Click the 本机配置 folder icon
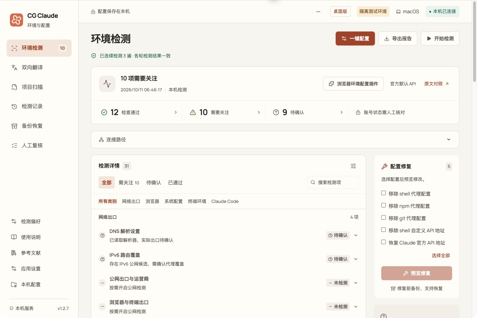The image size is (477, 318). [14, 284]
